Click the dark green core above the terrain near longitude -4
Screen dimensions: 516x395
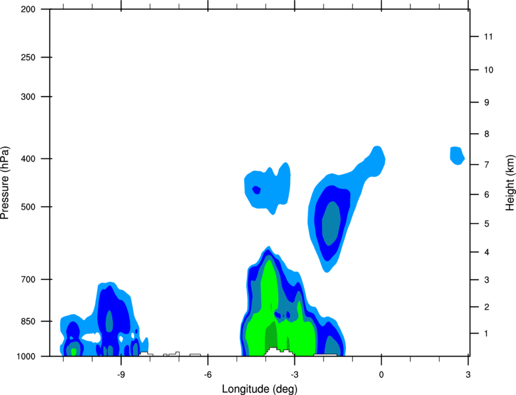[x=272, y=335]
